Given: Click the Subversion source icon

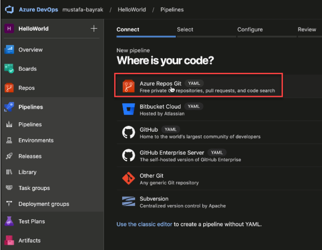Looking at the screenshot, I should coord(128,202).
